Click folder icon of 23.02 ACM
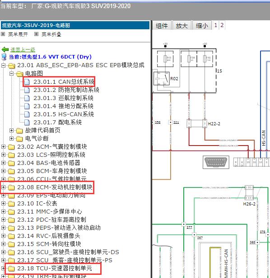 coord(11,147)
